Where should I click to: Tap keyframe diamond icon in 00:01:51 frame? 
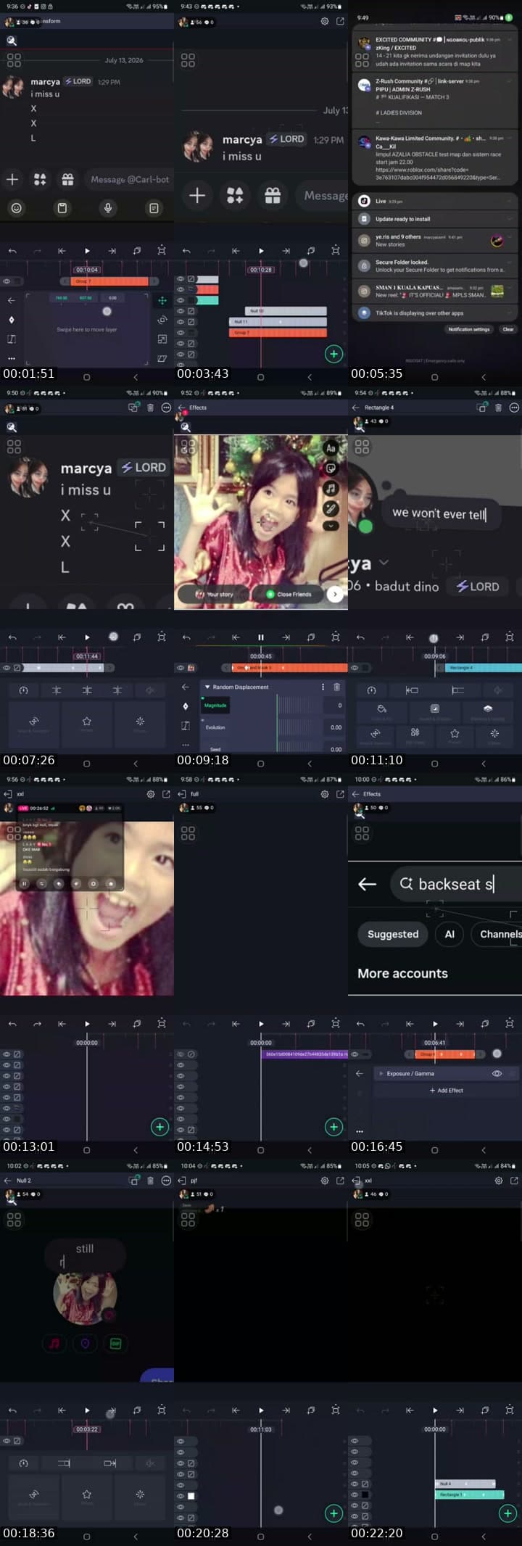(11, 320)
